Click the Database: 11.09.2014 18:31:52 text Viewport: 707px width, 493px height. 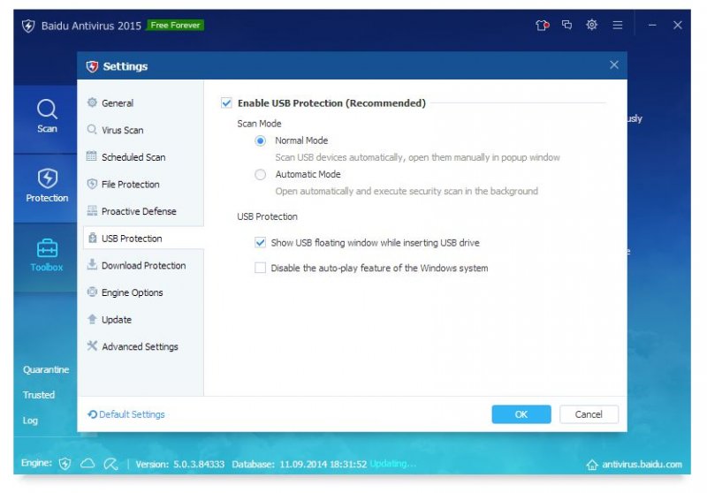pos(300,464)
